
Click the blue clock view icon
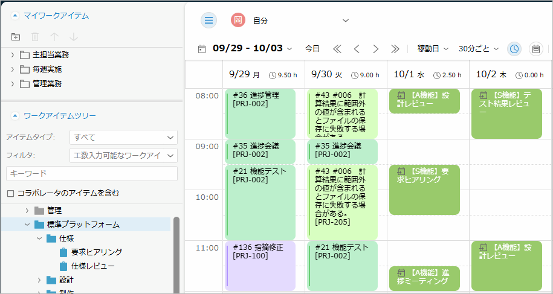[514, 49]
